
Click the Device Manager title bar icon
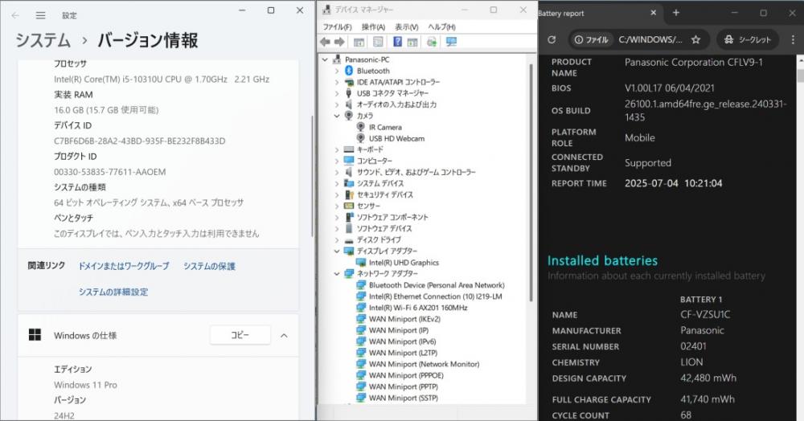[326, 10]
